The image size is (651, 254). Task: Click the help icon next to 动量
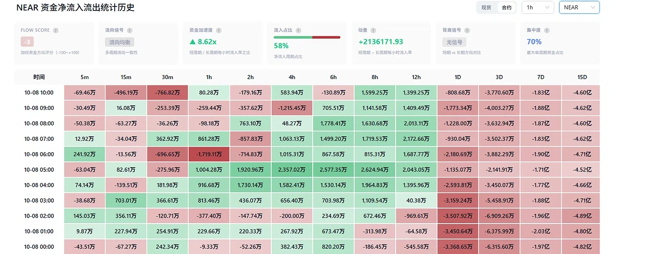pyautogui.click(x=373, y=30)
